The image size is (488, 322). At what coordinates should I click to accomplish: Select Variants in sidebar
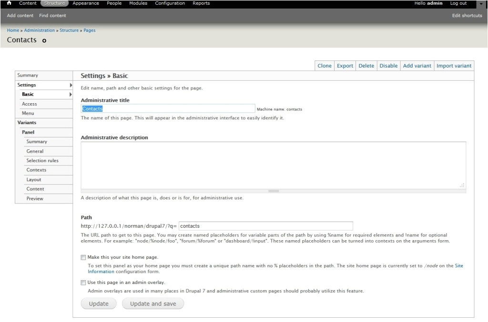pos(44,123)
